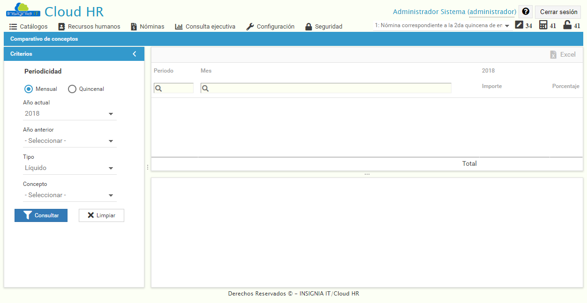Click the Recursos humanos icon
587x303 pixels.
coord(61,26)
